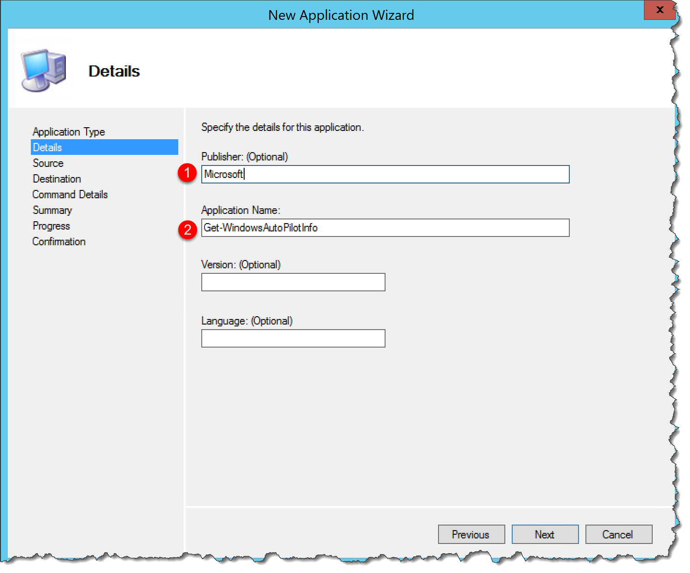Select the Command Details step
The width and height of the screenshot is (690, 573).
tap(70, 194)
